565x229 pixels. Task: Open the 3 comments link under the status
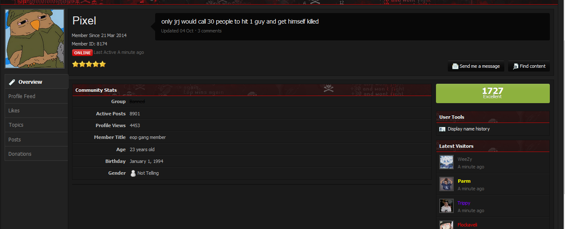pyautogui.click(x=210, y=31)
